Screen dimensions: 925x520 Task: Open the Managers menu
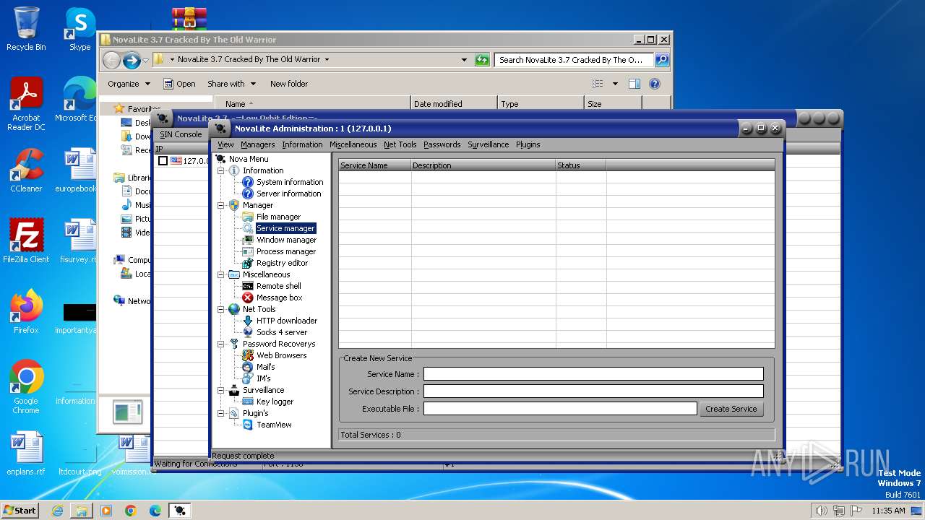point(257,144)
